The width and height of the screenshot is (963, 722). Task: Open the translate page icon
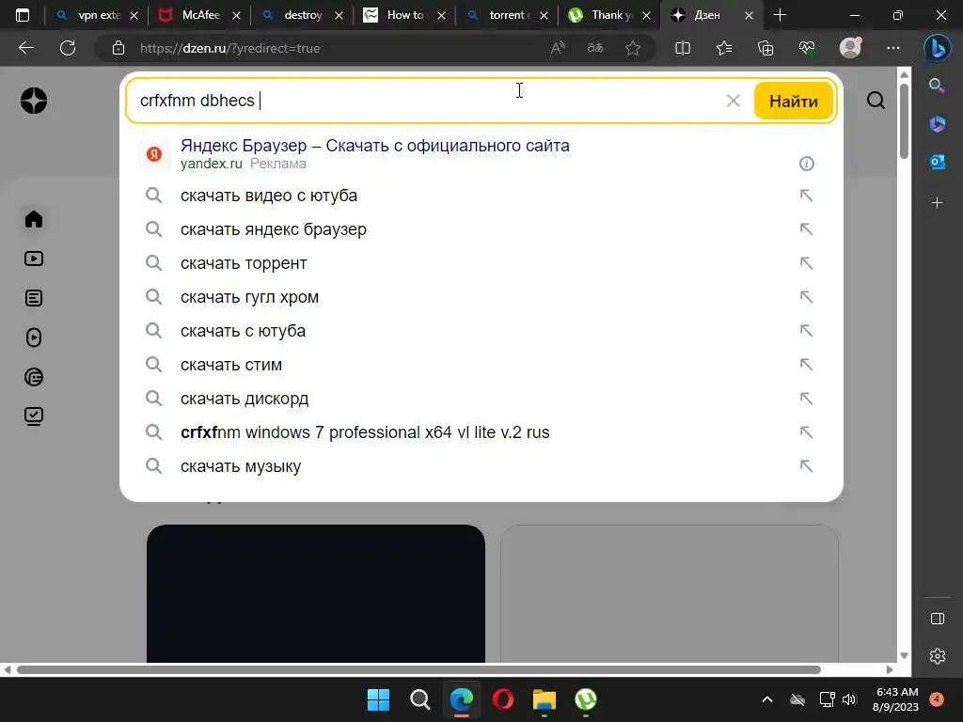point(595,48)
